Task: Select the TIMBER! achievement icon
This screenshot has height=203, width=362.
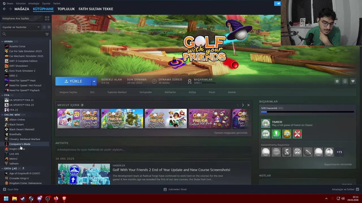Action: 266,123
